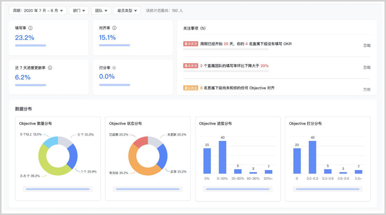386x215 pixels.
Task: Click the progress bar under 填写率 23.2%
Action: click(x=31, y=45)
